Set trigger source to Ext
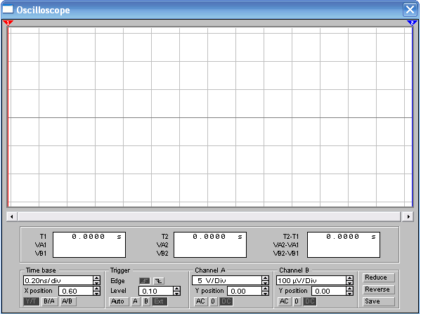 tap(160, 301)
